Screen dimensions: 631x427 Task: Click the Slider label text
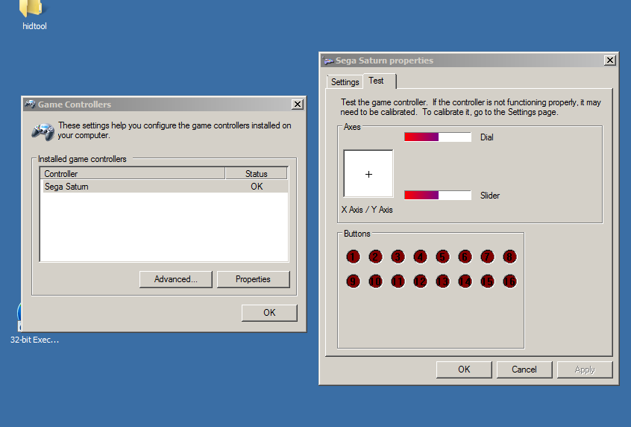pos(490,196)
